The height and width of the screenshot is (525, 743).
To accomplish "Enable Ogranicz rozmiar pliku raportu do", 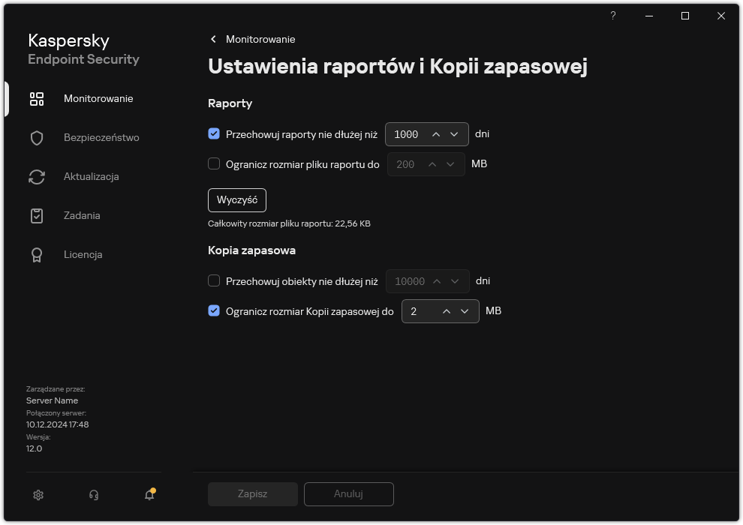I will (215, 163).
